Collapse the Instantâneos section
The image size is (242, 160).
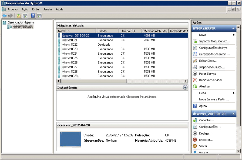[x=185, y=87]
